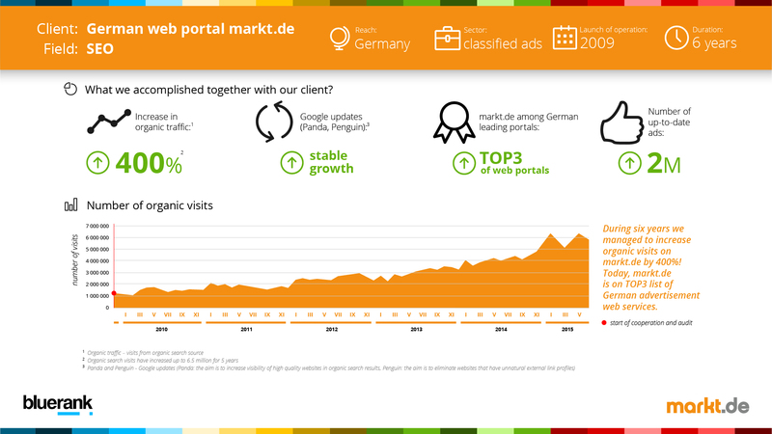Click the red start of cooperation marker on chart
Screen dimensions: 772x434
[114, 293]
